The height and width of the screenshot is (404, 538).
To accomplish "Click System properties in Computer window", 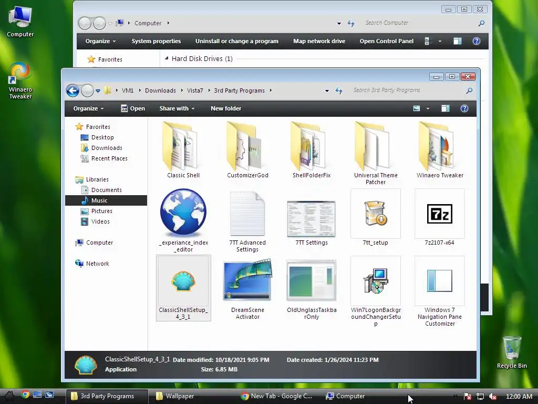I will click(156, 41).
